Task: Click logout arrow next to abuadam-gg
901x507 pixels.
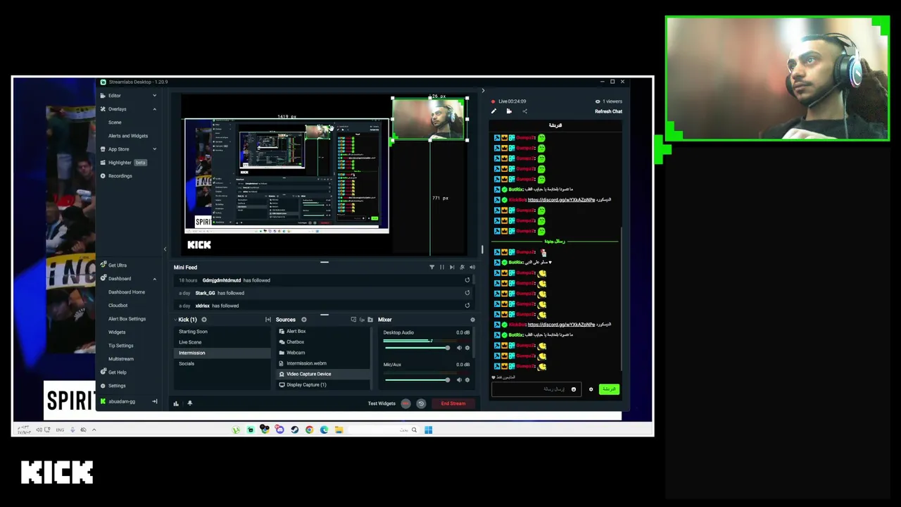Action: 154,401
